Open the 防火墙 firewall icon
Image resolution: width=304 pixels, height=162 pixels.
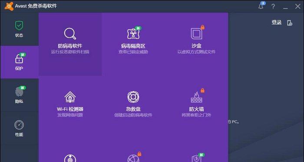tap(196, 97)
